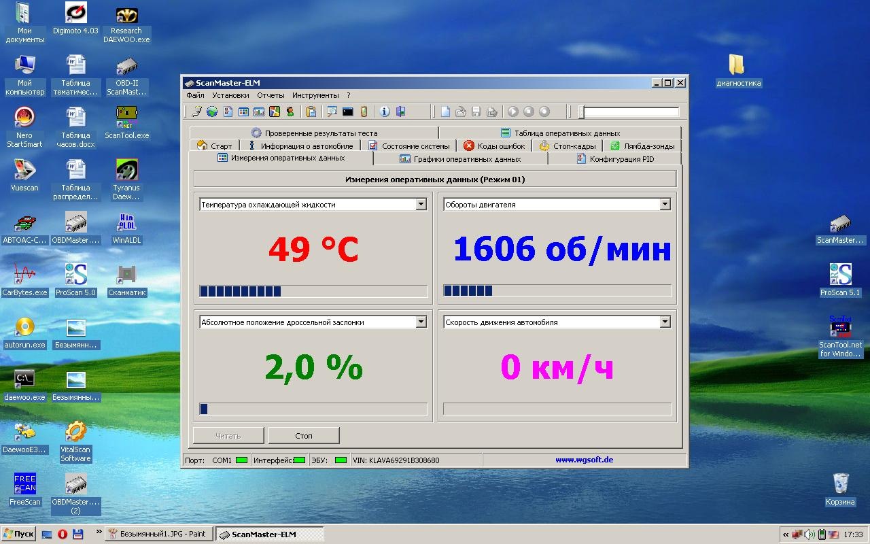Open the Установки menu
This screenshot has width=870, height=544.
coord(230,95)
